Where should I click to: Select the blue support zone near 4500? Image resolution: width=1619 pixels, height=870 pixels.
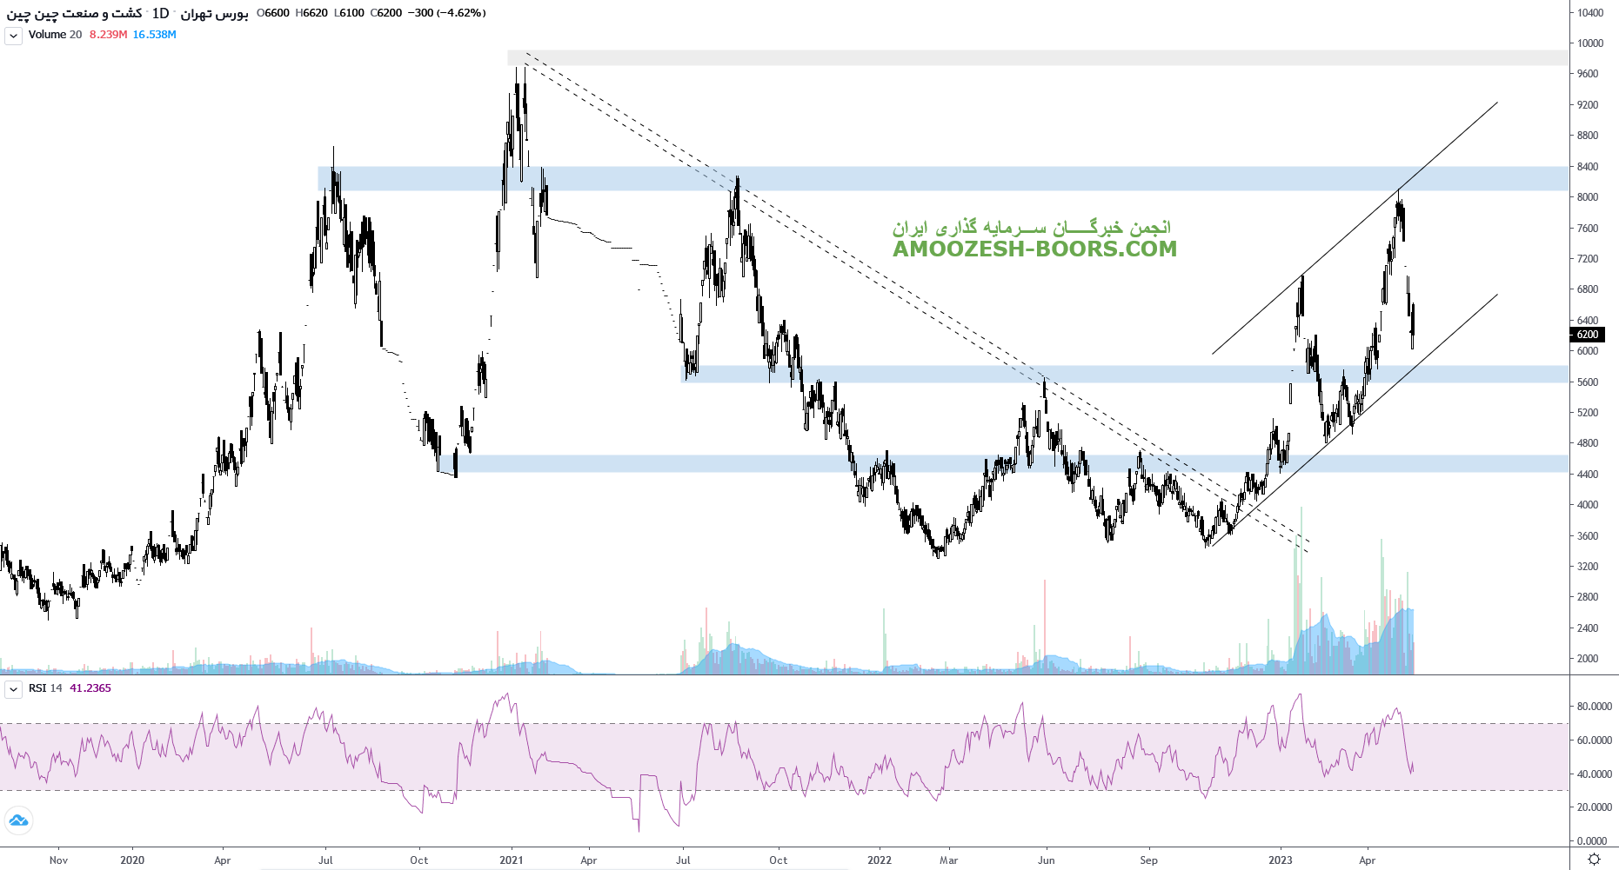1009,464
